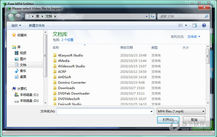The width and height of the screenshot is (217, 137).
Task: Click folder icon of AHDSoft
Action: (x=55, y=77)
